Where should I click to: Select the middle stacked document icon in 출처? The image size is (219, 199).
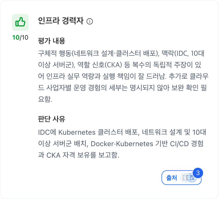click(x=187, y=178)
